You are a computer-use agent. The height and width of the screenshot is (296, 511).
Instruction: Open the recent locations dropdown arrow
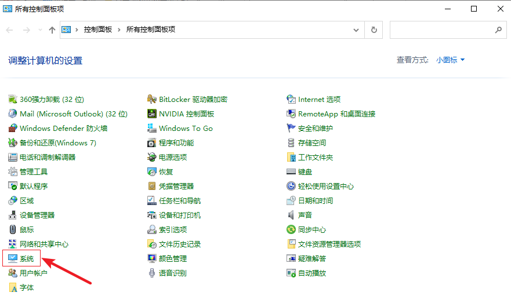(x=40, y=30)
